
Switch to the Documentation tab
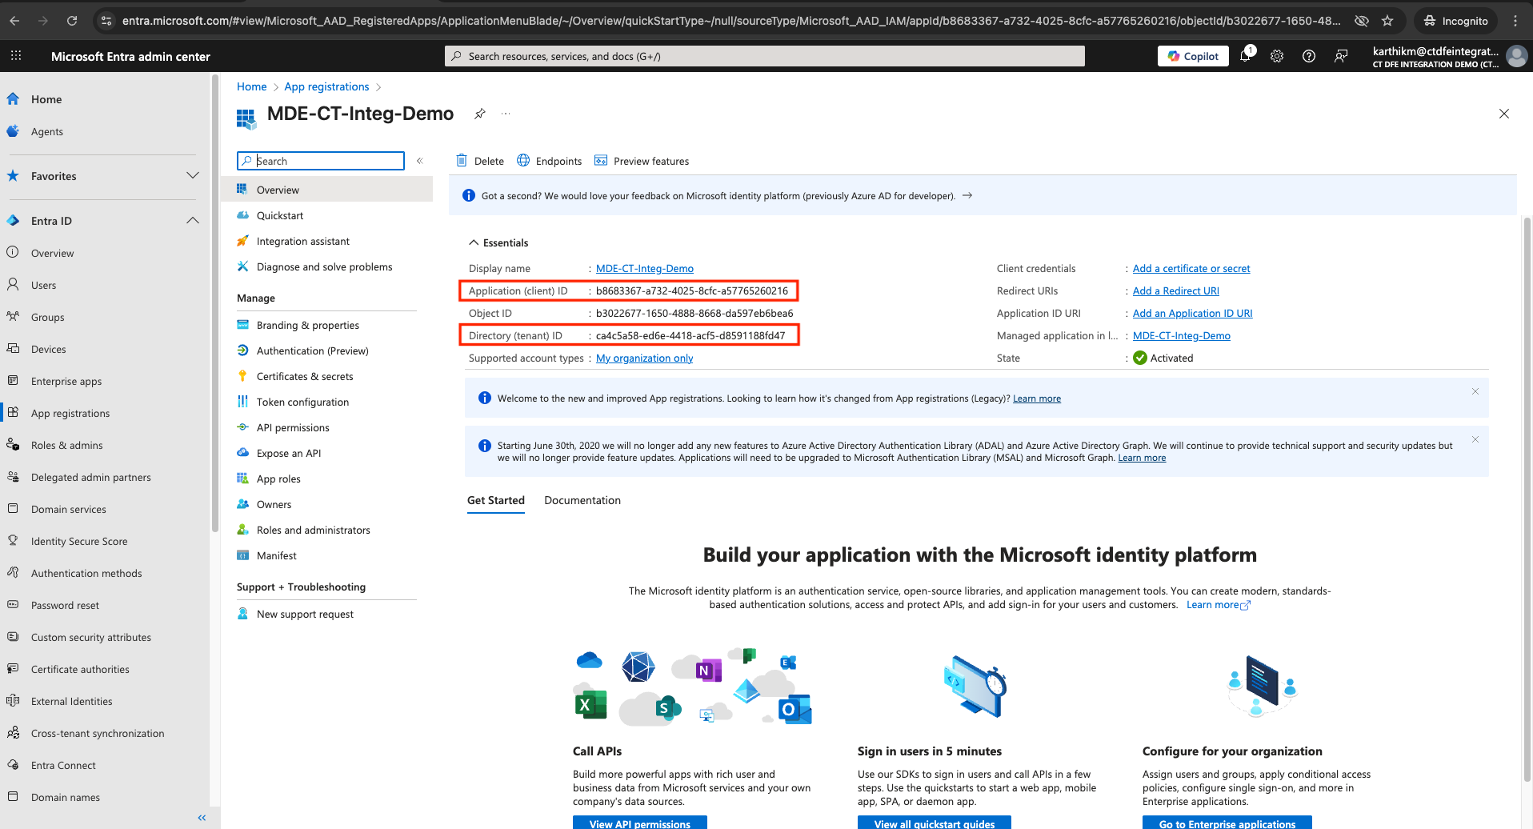582,500
